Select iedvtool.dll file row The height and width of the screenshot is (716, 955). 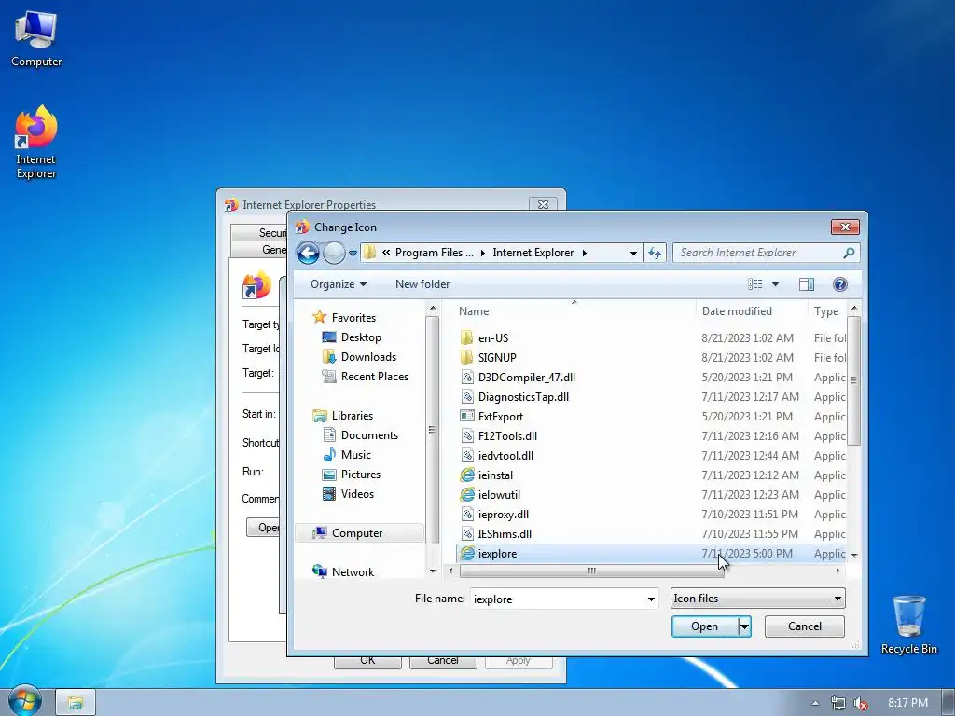(x=652, y=455)
